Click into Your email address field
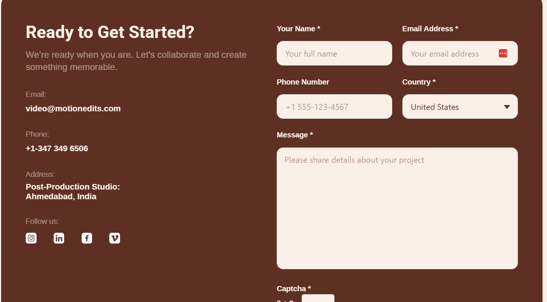This screenshot has height=302, width=547. 460,53
